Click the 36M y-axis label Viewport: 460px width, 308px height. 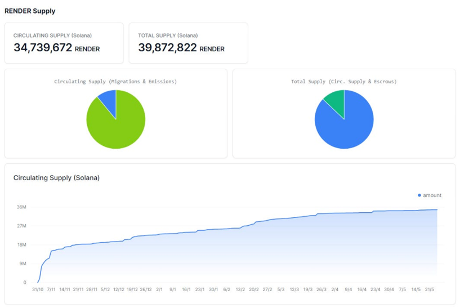tap(21, 207)
